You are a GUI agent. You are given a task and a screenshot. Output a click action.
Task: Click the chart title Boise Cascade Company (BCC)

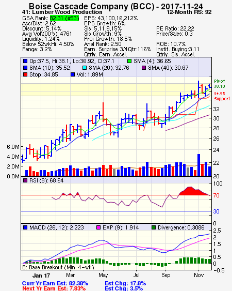pyautogui.click(x=91, y=6)
